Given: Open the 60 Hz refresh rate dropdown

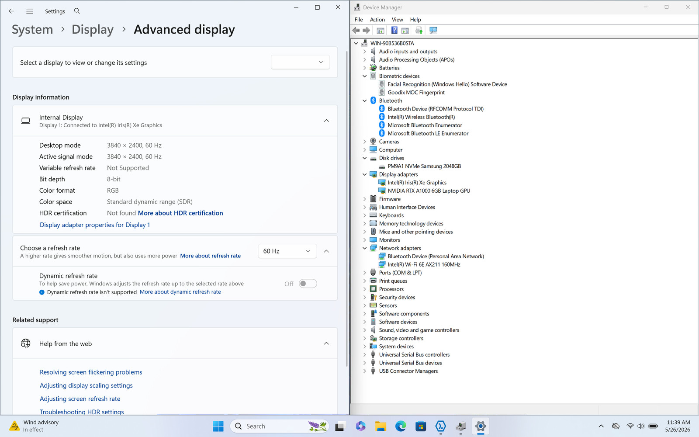Looking at the screenshot, I should (287, 251).
